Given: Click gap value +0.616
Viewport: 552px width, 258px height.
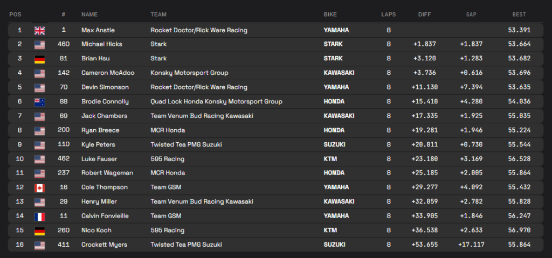Looking at the screenshot, I should pos(471,73).
